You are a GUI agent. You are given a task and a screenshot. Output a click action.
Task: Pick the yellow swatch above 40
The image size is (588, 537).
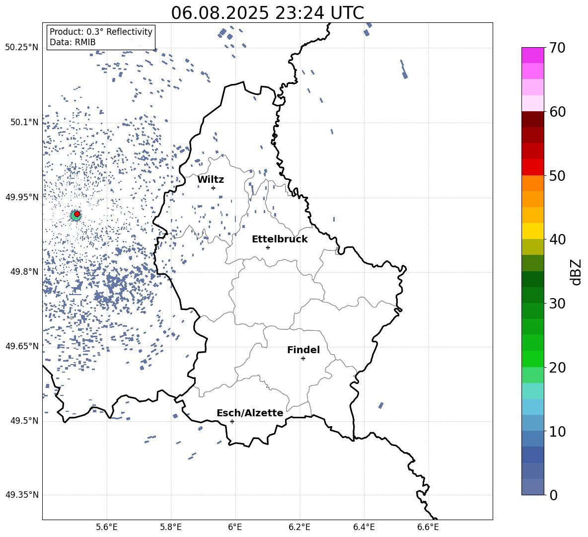532,231
